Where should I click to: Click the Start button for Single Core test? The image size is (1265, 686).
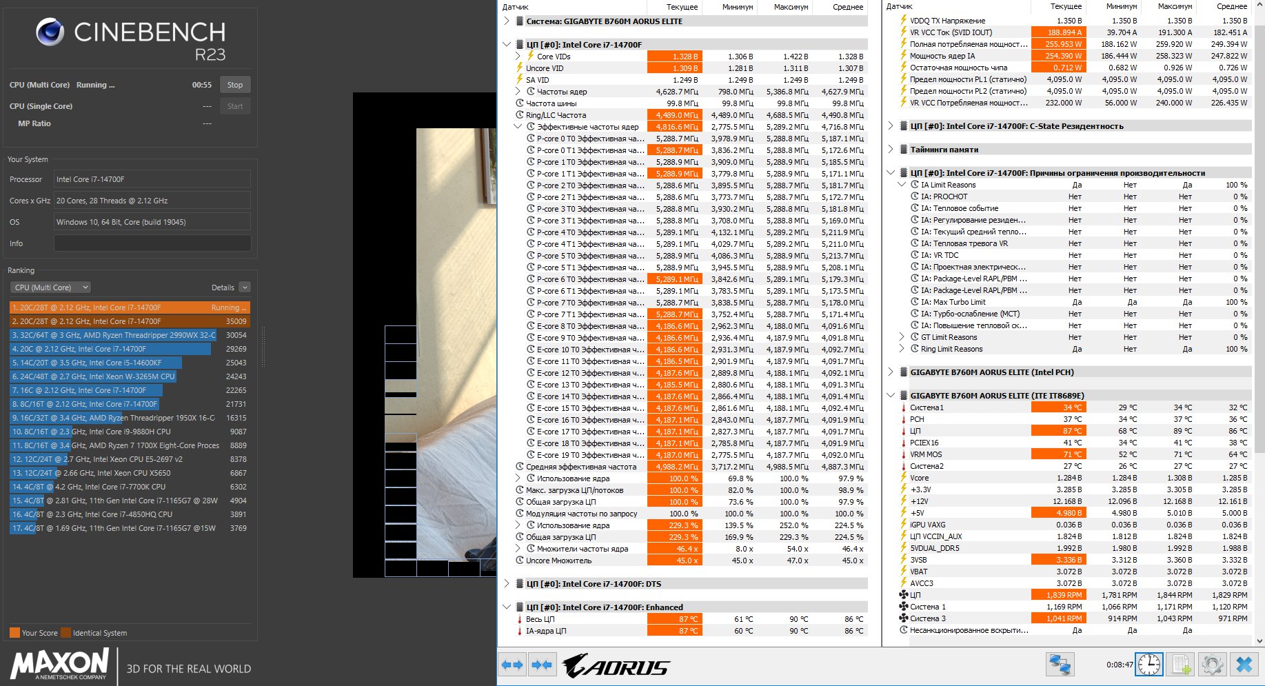click(x=235, y=106)
